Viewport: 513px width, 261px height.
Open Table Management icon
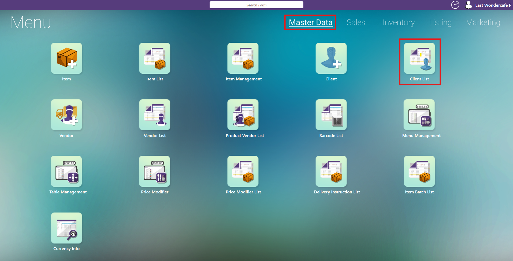pos(66,172)
